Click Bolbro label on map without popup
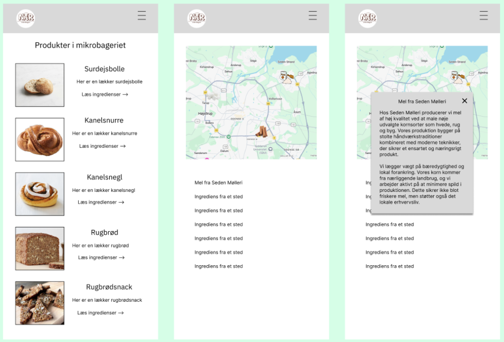Image resolution: width=504 pixels, height=342 pixels. [209, 123]
